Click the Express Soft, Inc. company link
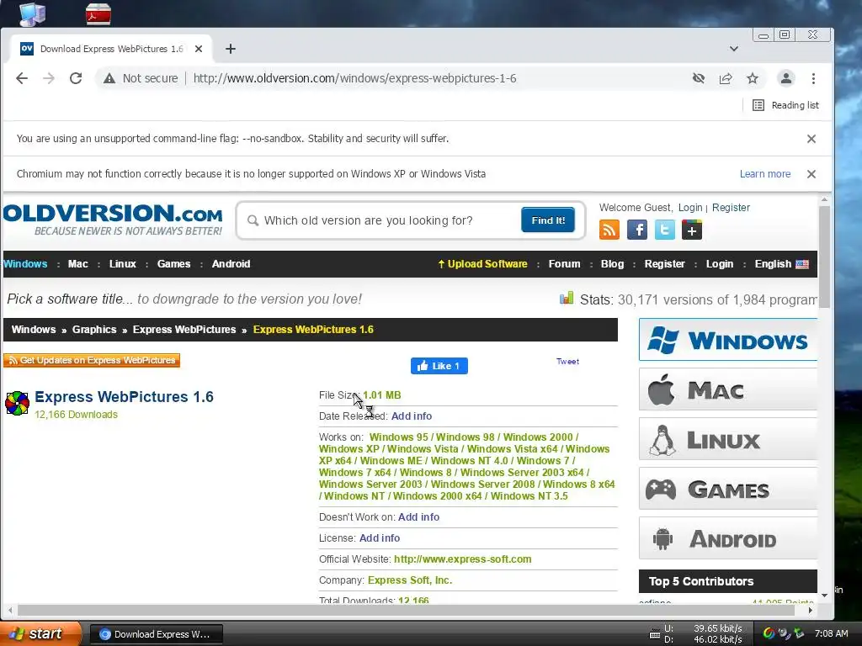This screenshot has width=862, height=646. (410, 580)
